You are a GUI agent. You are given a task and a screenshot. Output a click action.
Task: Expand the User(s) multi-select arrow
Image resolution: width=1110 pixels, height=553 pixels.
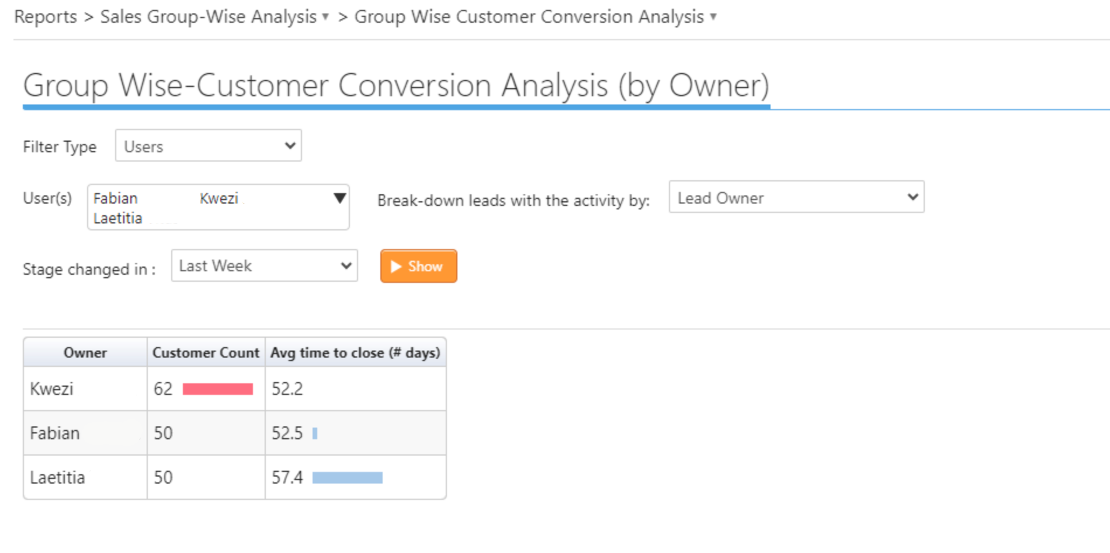coord(339,198)
